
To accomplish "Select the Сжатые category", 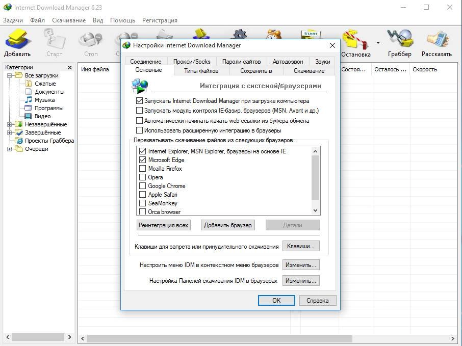I will (x=45, y=84).
